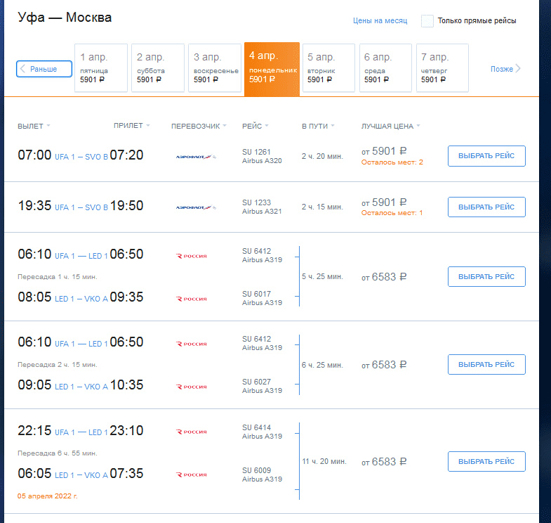Sort by 'Перевозчик' column header
The width and height of the screenshot is (551, 523).
click(199, 127)
